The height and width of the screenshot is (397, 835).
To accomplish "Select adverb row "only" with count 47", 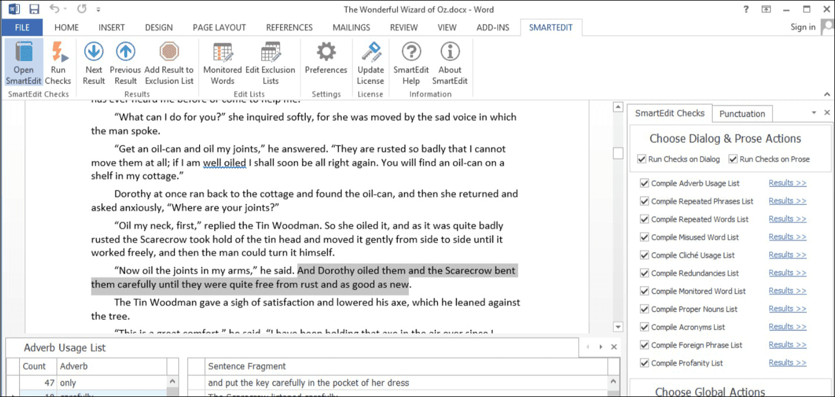I will click(93, 383).
